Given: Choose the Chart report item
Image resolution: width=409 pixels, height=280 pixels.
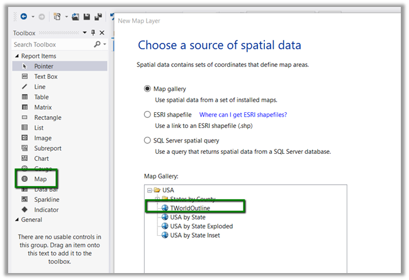Looking at the screenshot, I should point(42,158).
